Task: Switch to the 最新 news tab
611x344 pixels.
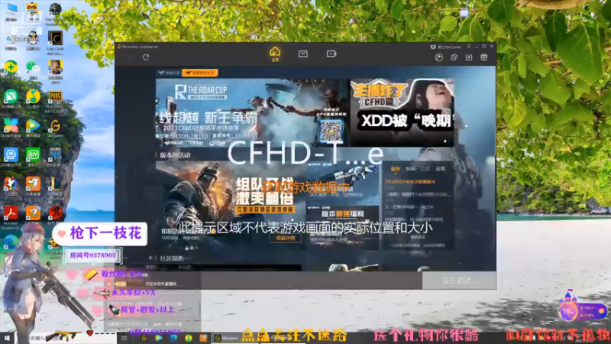Action: 396,169
